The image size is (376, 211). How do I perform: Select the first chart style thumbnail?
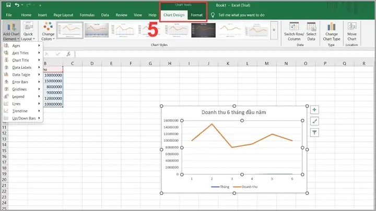point(70,30)
